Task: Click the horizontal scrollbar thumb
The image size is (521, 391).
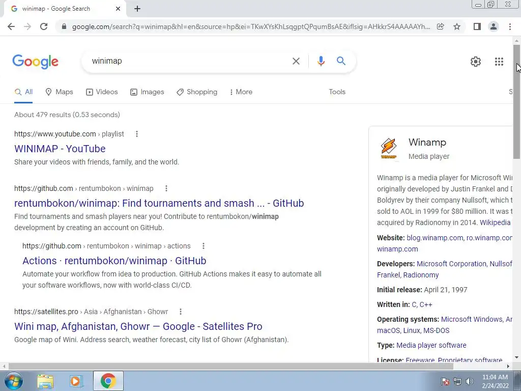Action: point(231,366)
